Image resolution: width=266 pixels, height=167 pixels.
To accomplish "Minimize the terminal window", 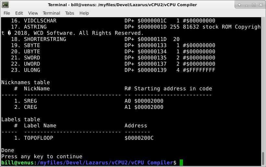I will click(246, 5).
